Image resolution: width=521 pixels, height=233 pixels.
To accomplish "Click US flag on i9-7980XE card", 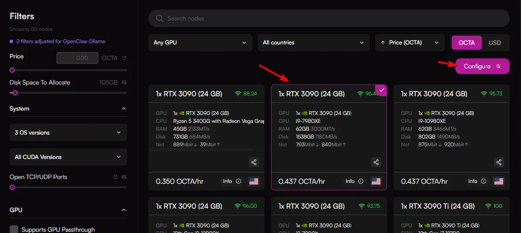I will point(376,181).
